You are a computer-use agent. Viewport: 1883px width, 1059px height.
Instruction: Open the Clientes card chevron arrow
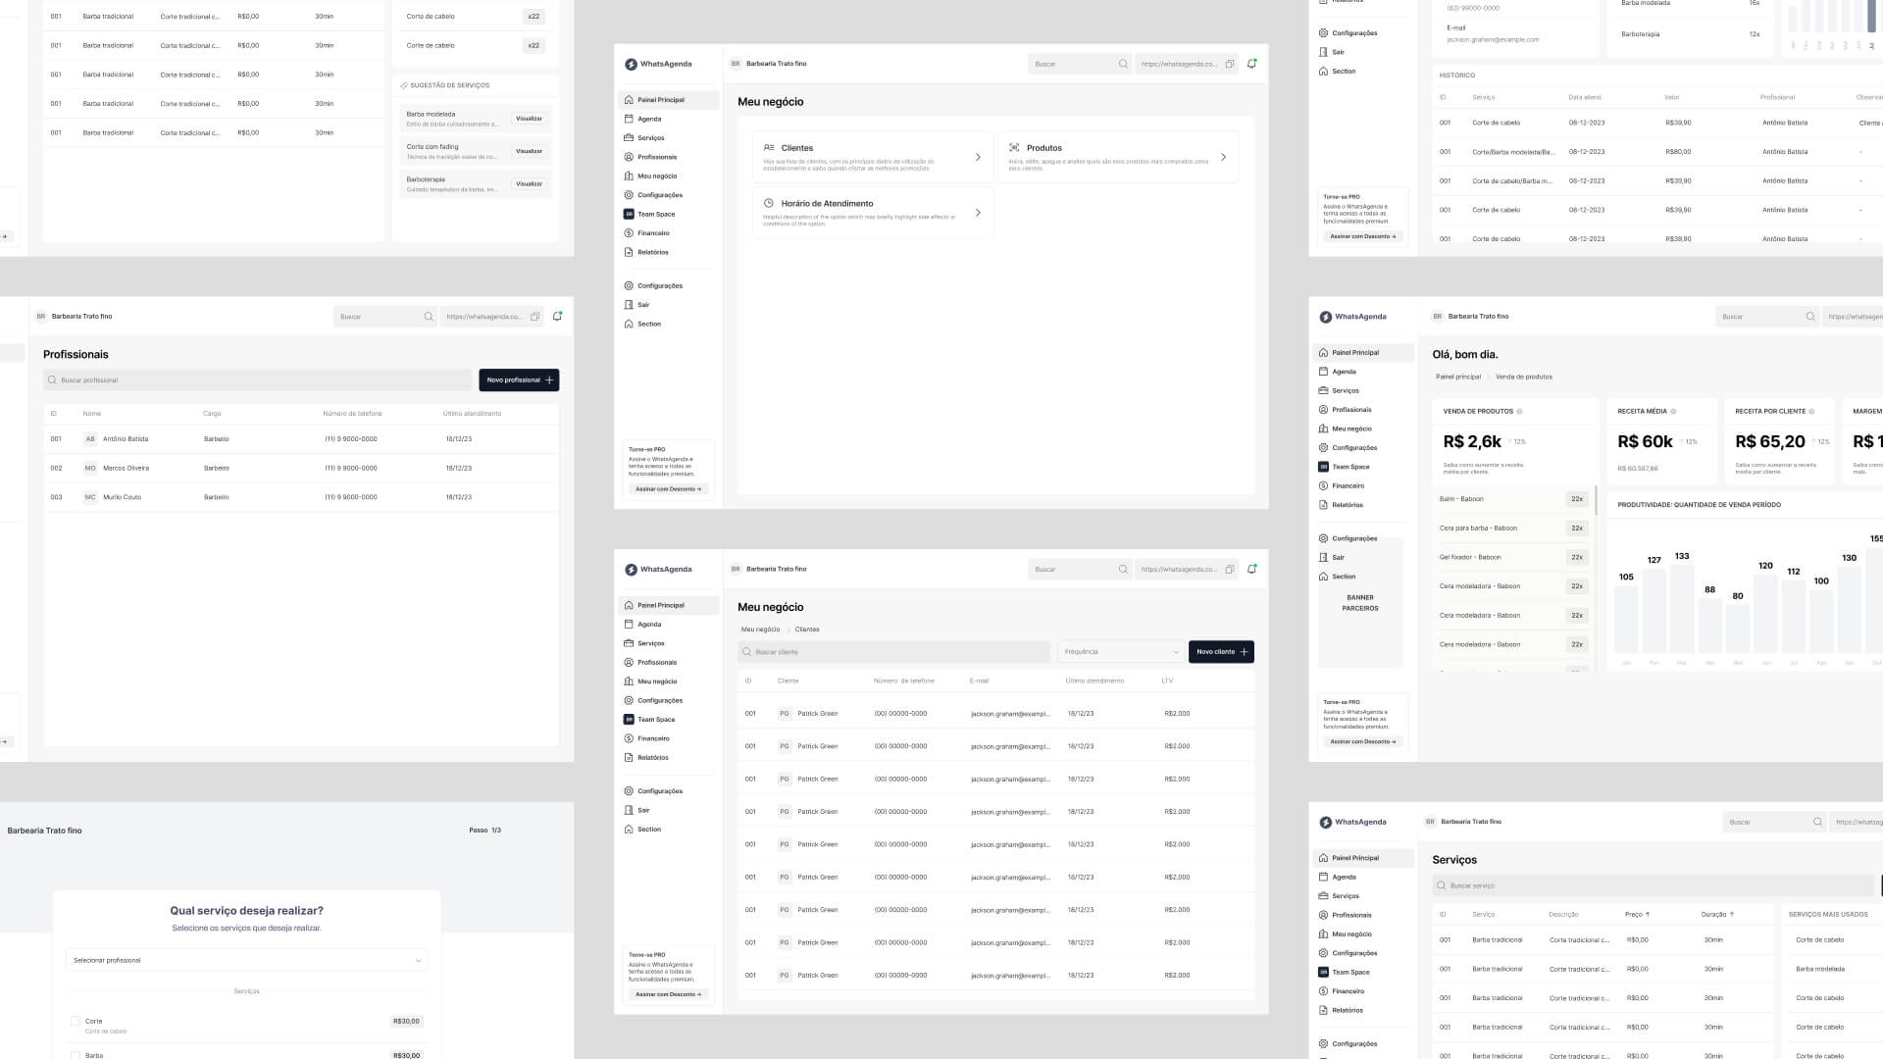(x=978, y=157)
